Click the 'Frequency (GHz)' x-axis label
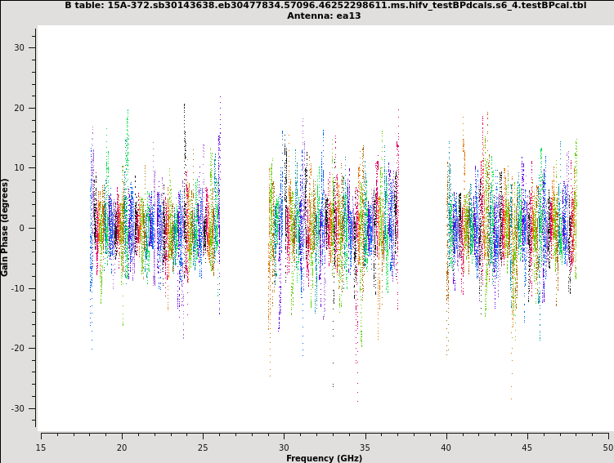614x463 pixels. pos(324,458)
